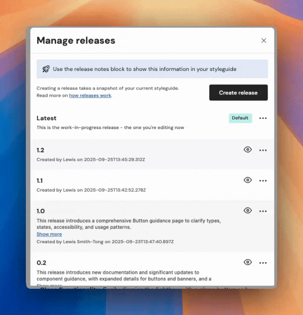This screenshot has width=303, height=315.
Task: Close the Manage releases dialog
Action: 264,41
